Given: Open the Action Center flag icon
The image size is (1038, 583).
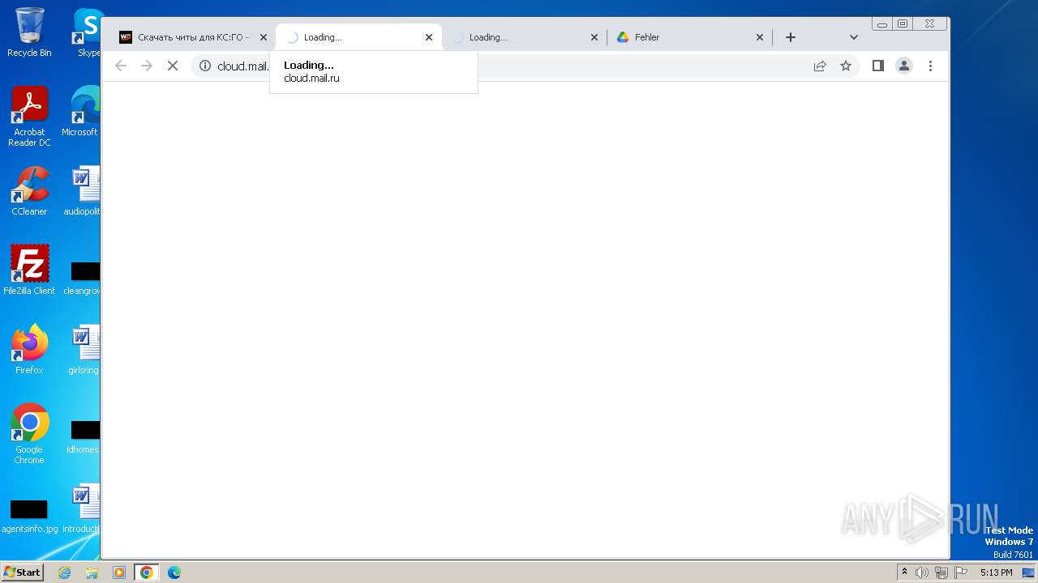Looking at the screenshot, I should point(961,572).
